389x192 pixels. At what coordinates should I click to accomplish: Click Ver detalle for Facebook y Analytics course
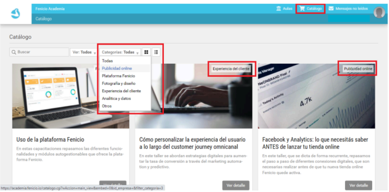point(358,185)
